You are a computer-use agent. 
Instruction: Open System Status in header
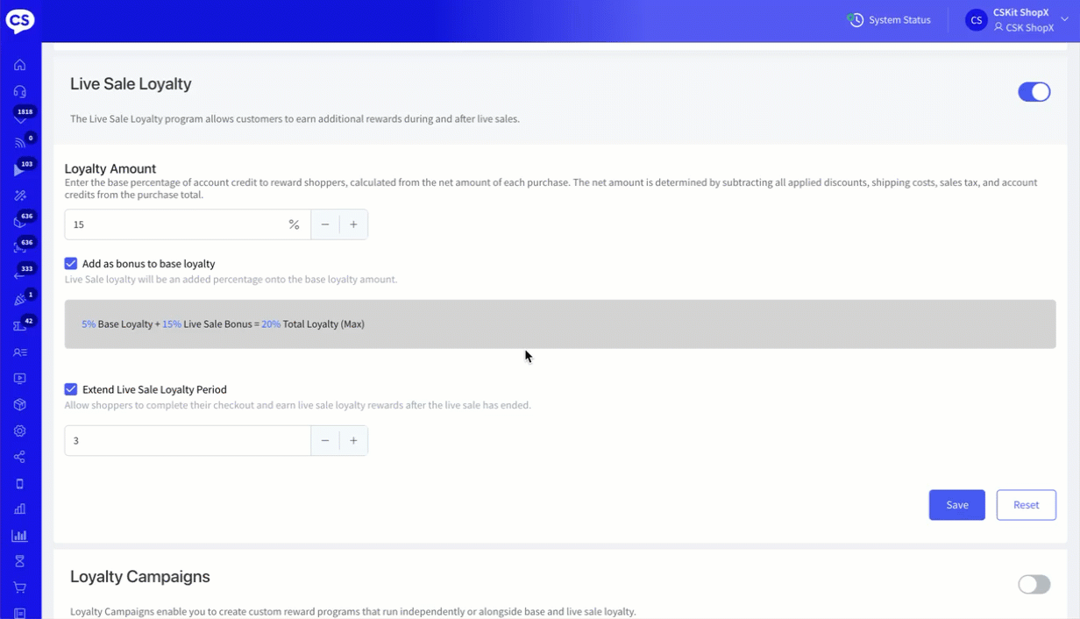pyautogui.click(x=890, y=20)
